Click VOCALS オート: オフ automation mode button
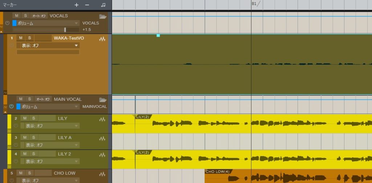This screenshot has width=372, height=183. point(39,16)
